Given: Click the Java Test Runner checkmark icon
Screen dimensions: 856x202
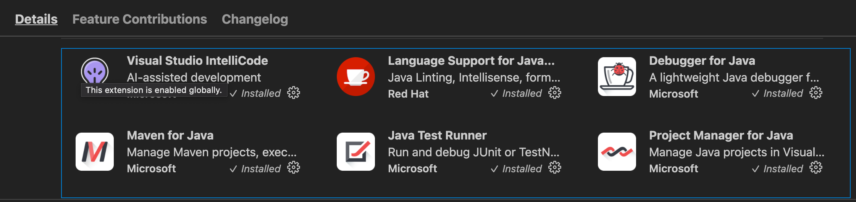Looking at the screenshot, I should (356, 152).
